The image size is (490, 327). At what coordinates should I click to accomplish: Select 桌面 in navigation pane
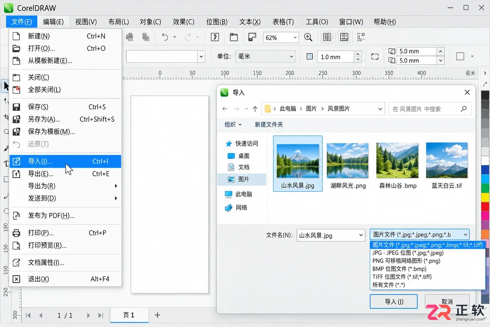point(239,156)
